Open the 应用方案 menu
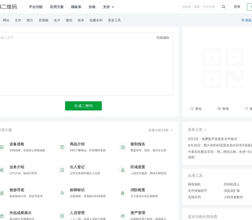 tap(57, 7)
